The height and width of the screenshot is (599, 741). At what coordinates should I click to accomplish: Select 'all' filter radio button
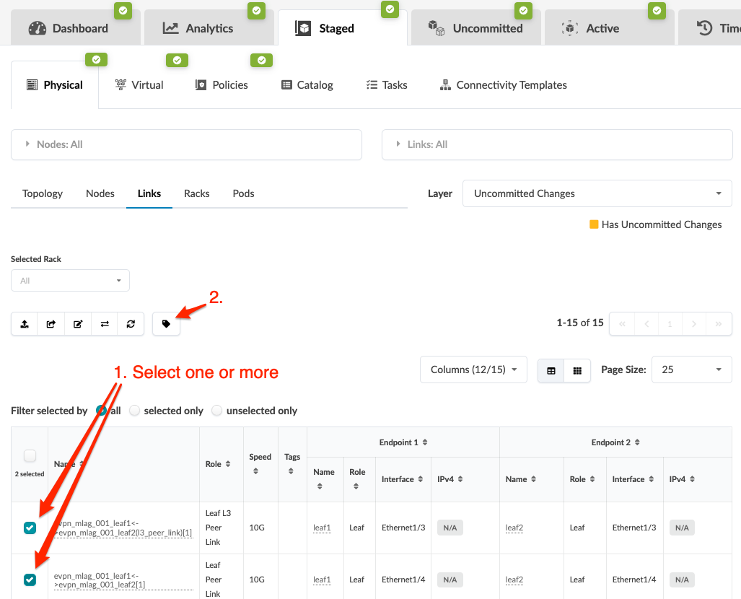pos(102,411)
